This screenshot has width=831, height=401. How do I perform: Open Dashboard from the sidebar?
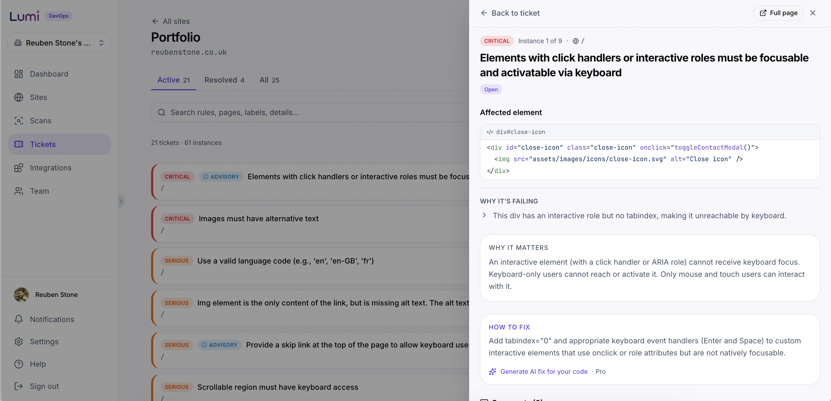pos(59,74)
